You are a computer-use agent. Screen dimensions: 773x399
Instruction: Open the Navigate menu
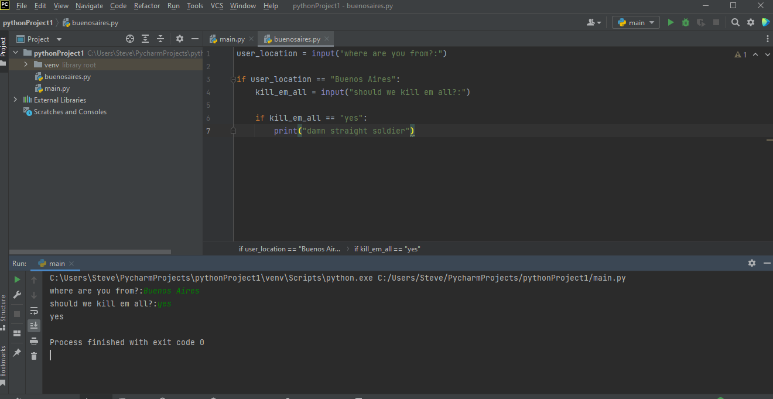(89, 6)
